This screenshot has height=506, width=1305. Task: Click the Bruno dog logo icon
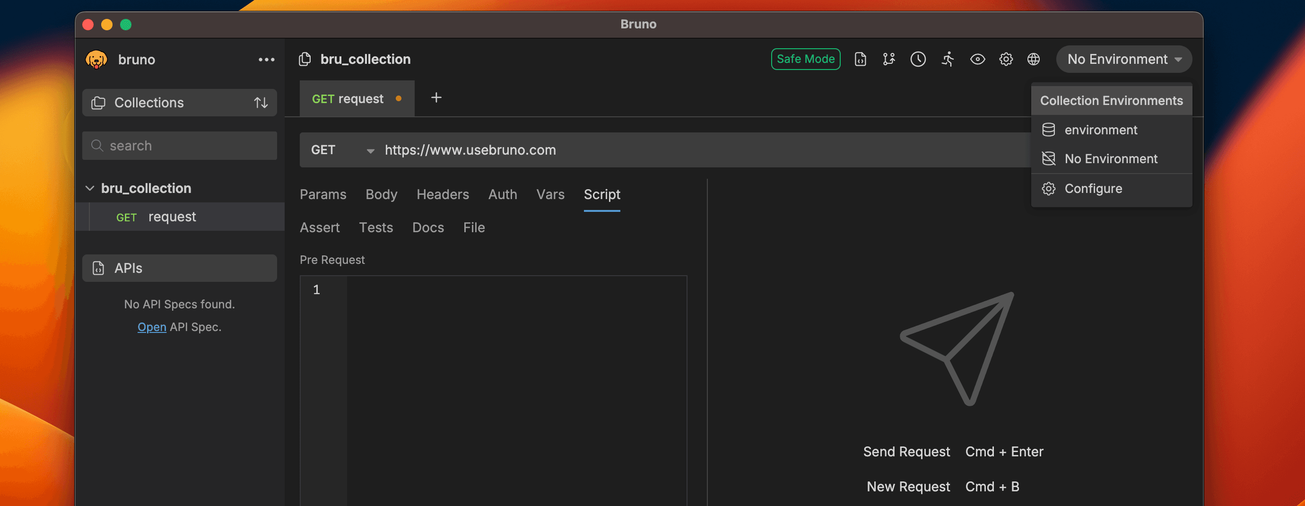(96, 59)
